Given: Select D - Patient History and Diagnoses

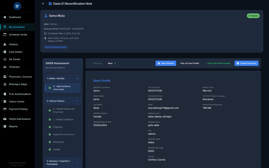Looking at the screenshot, I should coord(63,111).
